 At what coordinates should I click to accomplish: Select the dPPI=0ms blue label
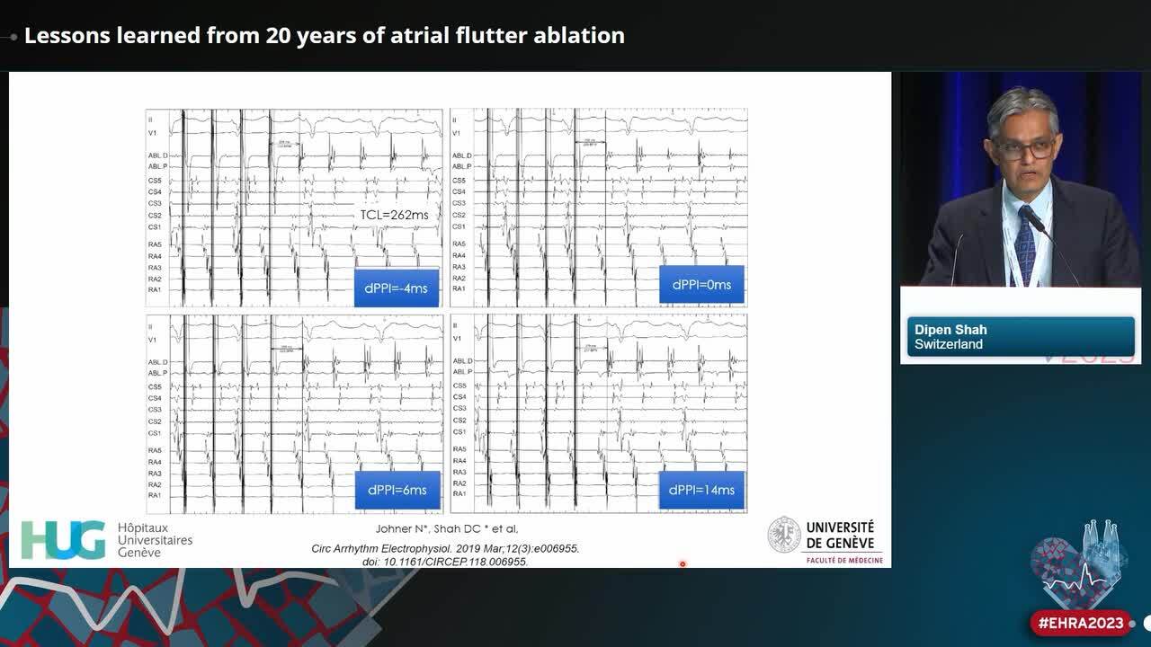tap(703, 284)
